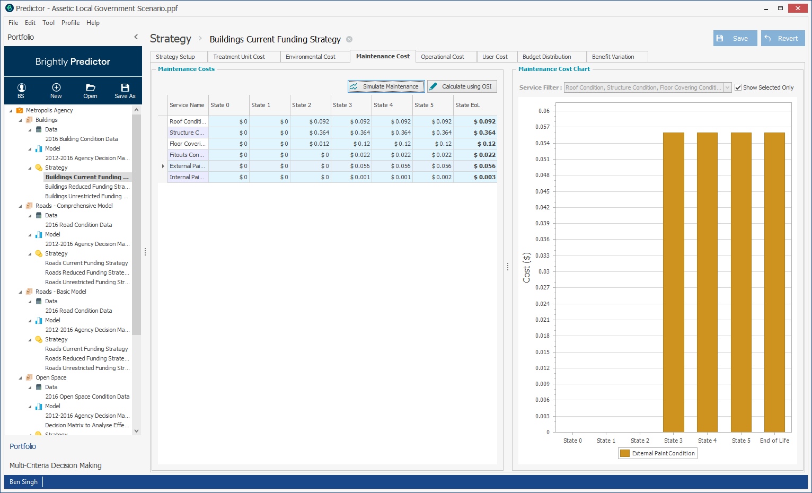Collapse Roads - Comprehensive Model node
812x493 pixels.
21,206
